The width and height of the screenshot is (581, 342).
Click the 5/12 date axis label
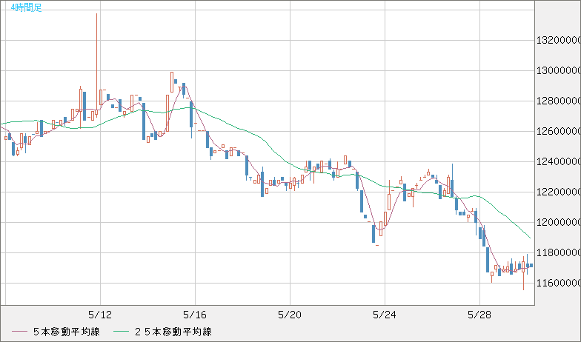click(x=100, y=315)
